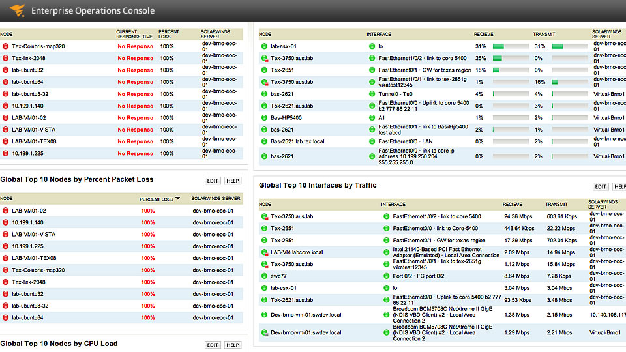This screenshot has height=352, width=626.
Task: Click the SOLARWINDS SERVER header in packet loss table
Action: pyautogui.click(x=216, y=198)
